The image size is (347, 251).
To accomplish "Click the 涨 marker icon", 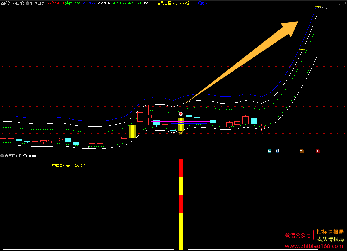I will point(318,151).
